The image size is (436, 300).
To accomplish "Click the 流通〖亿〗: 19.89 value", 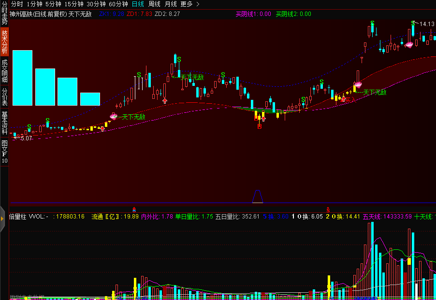I will 115,217.
